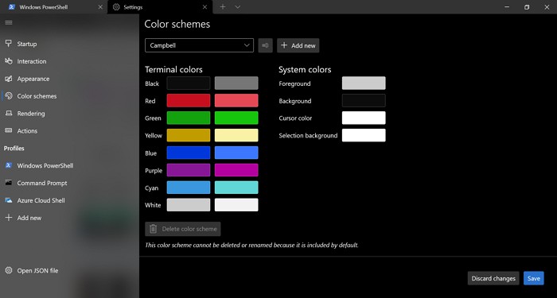Screen dimensions: 557x298
Task: Edit the bright Blue color swatch
Action: coord(236,153)
